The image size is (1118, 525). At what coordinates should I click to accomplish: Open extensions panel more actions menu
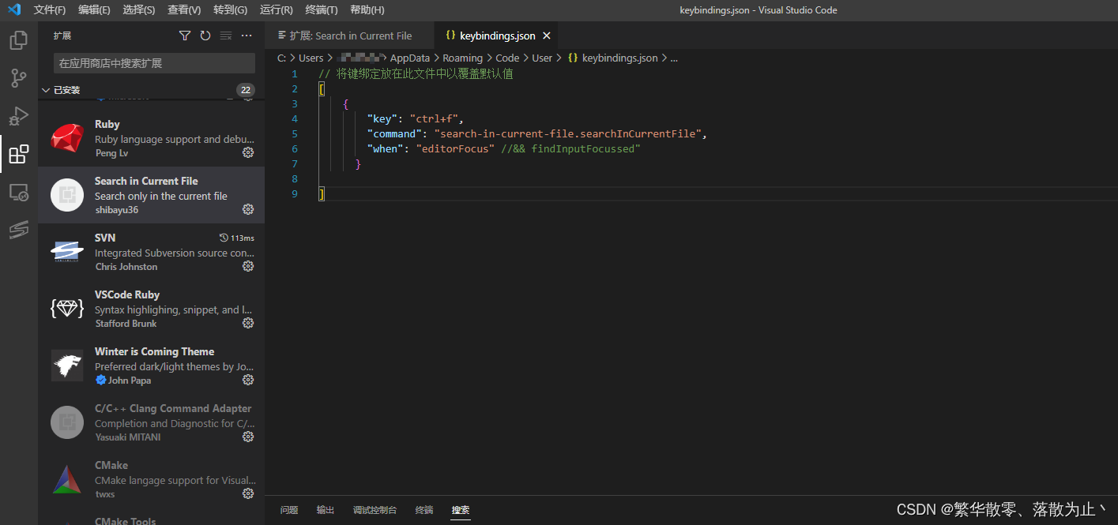(247, 36)
